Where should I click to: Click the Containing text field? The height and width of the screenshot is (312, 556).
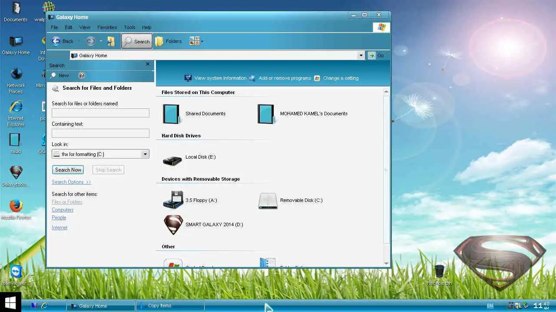click(100, 133)
